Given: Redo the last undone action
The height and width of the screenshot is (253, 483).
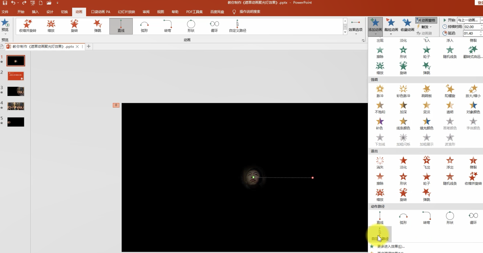Looking at the screenshot, I should [24, 3].
